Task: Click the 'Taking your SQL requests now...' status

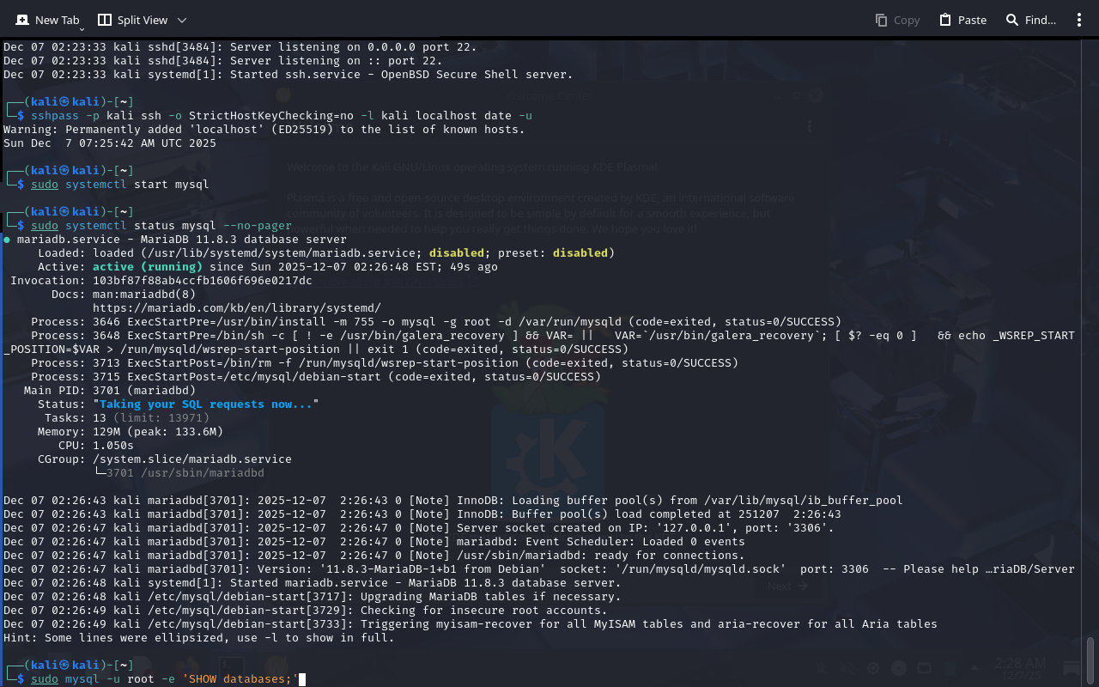Action: (x=205, y=404)
